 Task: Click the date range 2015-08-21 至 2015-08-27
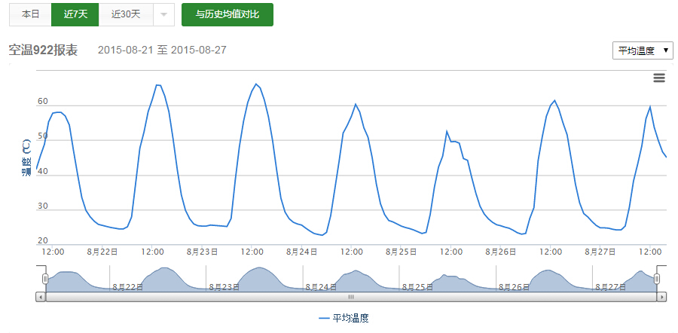162,50
